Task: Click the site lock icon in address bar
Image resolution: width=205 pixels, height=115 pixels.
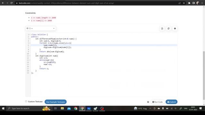Action: pos(17,3)
